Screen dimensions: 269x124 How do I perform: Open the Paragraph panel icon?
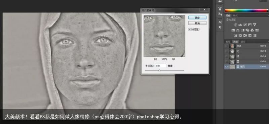(x=220, y=27)
